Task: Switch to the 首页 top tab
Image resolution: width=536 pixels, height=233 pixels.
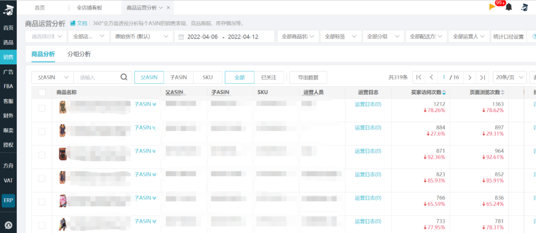Action: coord(40,7)
